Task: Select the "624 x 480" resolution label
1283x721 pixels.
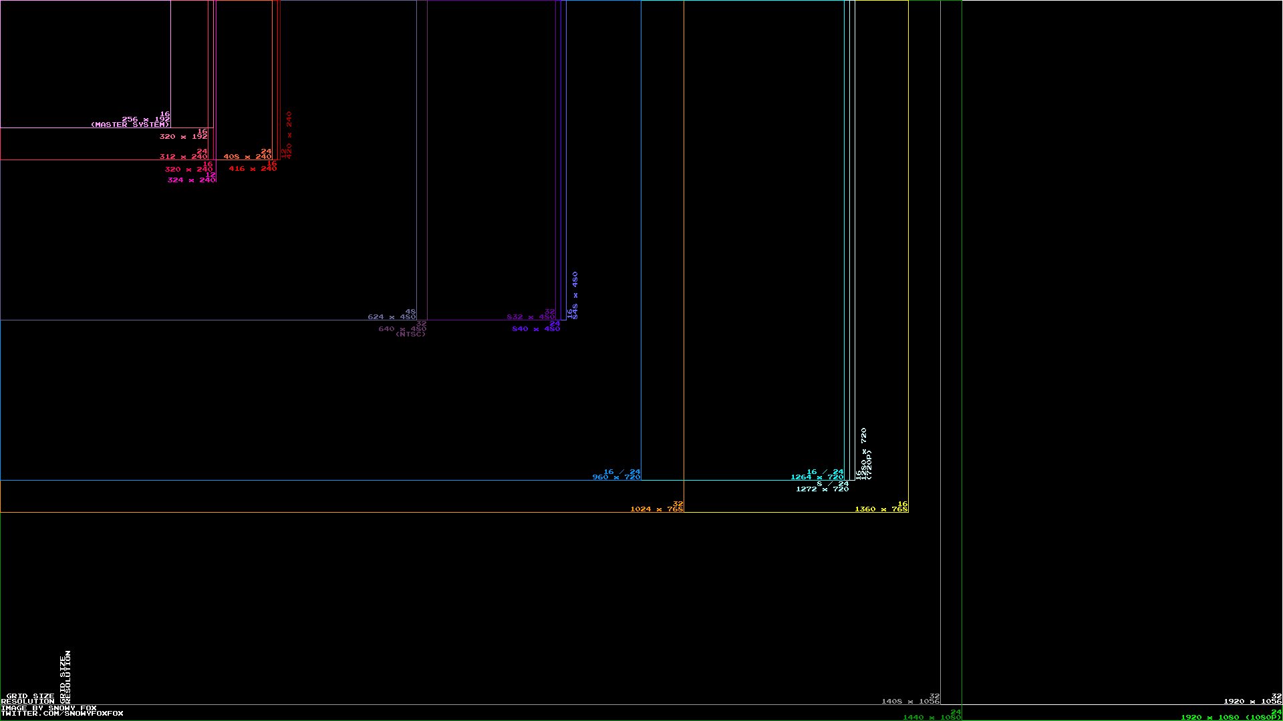Action: (x=392, y=317)
